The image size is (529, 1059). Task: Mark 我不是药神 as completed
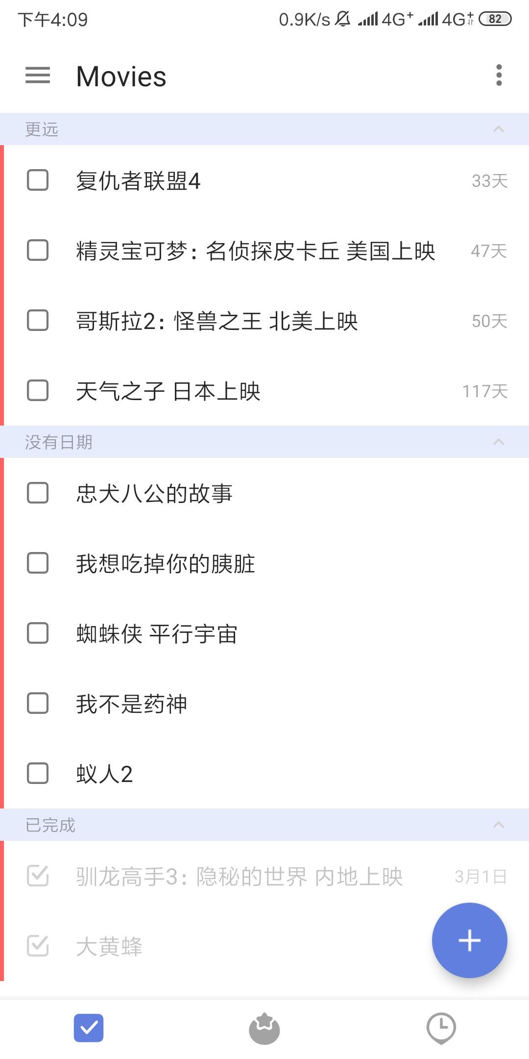pyautogui.click(x=38, y=704)
